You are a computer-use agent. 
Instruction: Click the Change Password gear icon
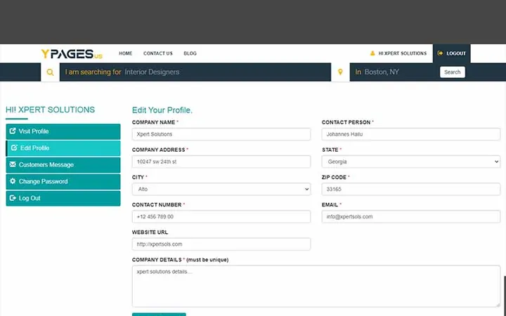point(13,181)
